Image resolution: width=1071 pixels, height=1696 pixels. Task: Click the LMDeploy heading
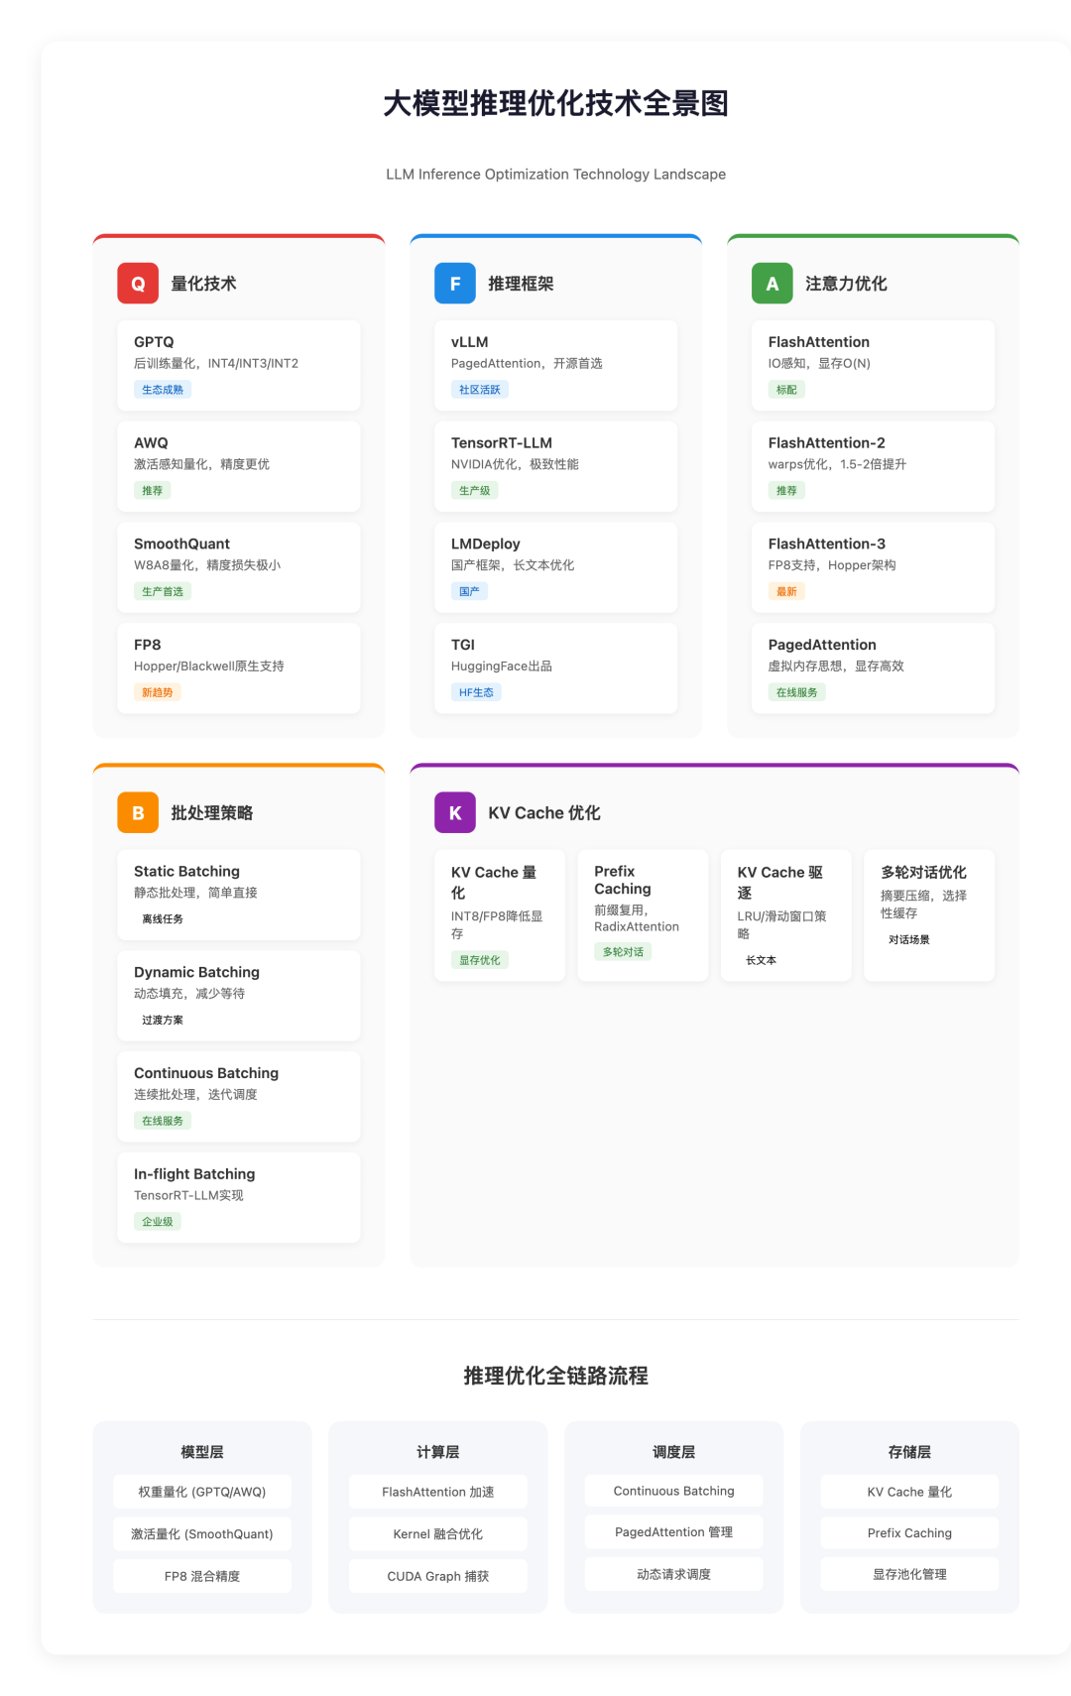point(485,544)
